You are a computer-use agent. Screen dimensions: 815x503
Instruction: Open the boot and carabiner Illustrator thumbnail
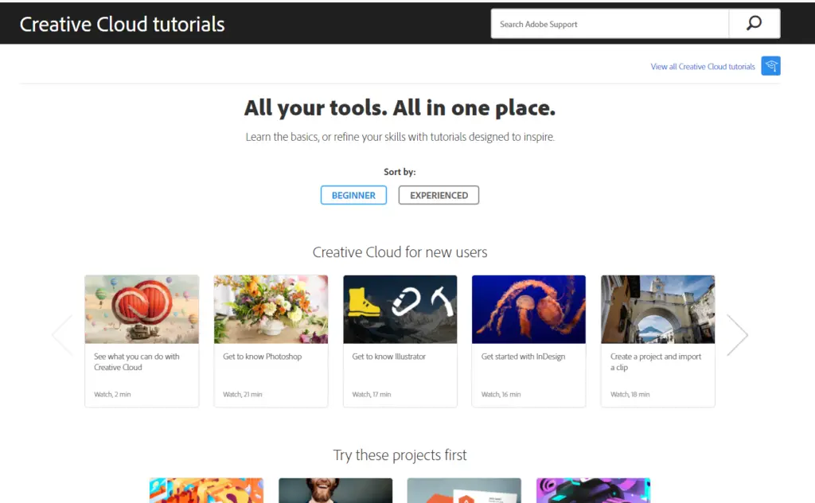400,309
